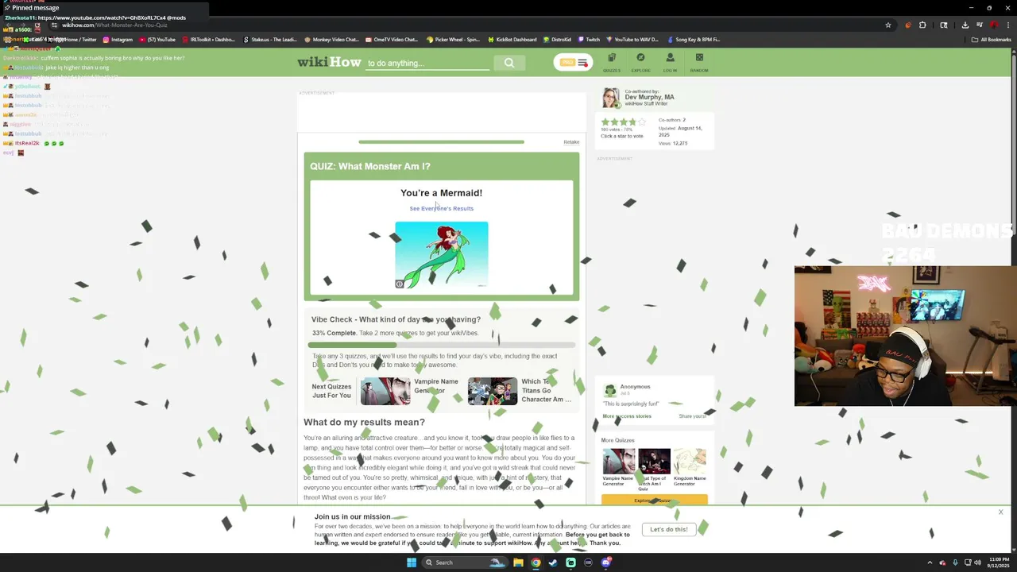Open Kingdom Name Generator thumbnail
Image resolution: width=1017 pixels, height=572 pixels.
689,462
